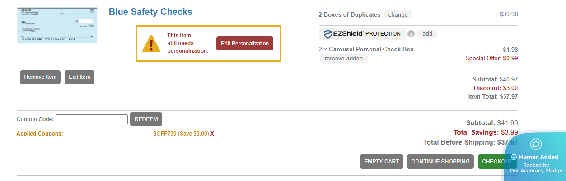Click the checkmark icon beside Human Added
This screenshot has height=181, width=566.
(514, 157)
